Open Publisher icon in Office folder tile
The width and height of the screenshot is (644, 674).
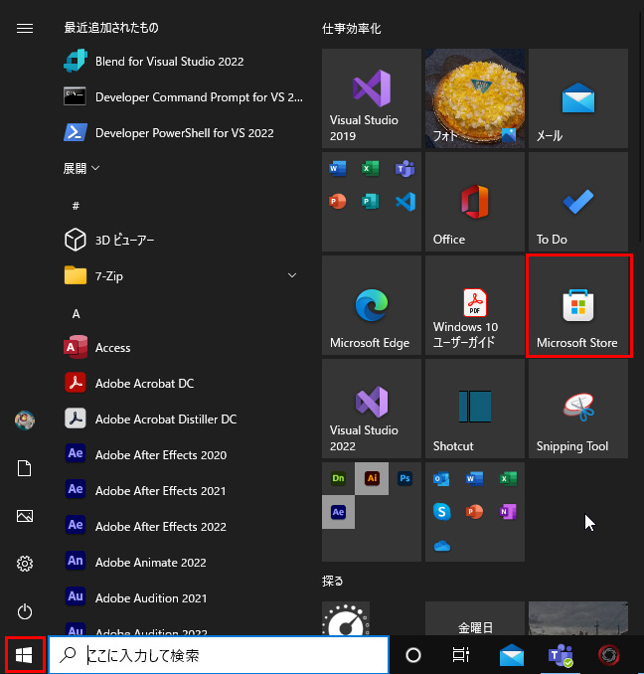coord(371,201)
